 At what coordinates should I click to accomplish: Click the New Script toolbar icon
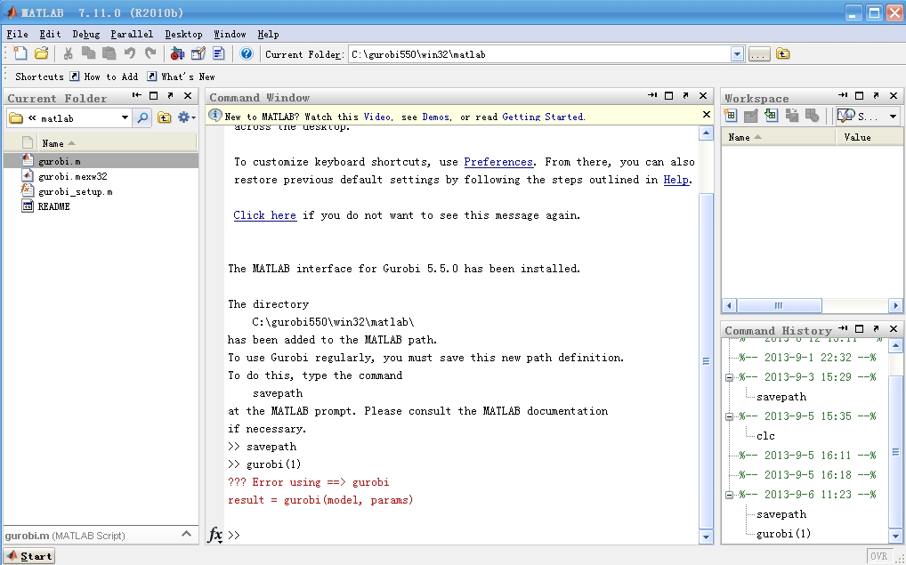[20, 53]
